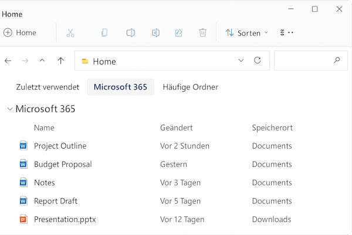The image size is (352, 235).
Task: Refresh the current folder view
Action: [258, 61]
